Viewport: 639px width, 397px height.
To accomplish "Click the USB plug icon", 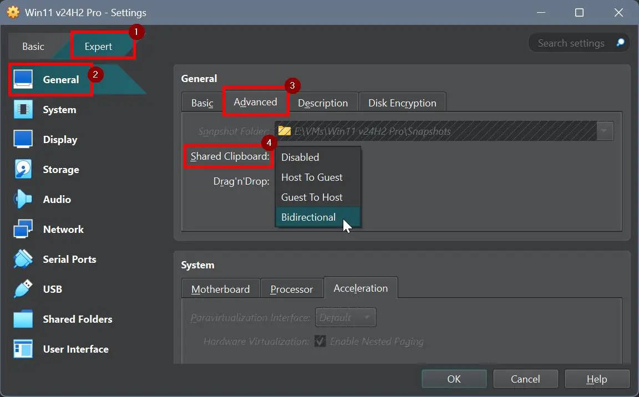I will [23, 289].
